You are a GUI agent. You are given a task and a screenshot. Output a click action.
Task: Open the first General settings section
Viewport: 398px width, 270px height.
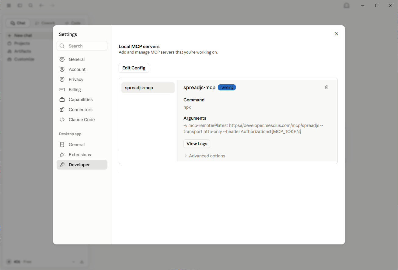coord(82,59)
